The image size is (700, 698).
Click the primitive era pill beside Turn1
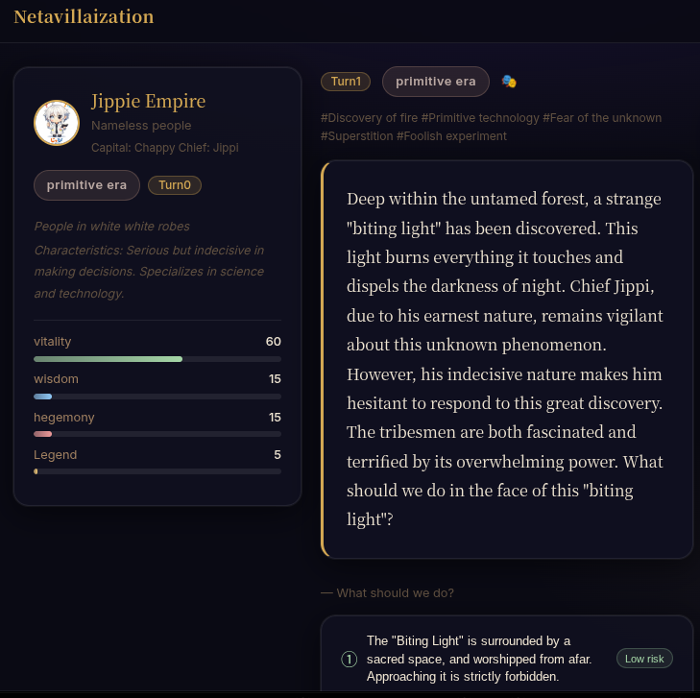[x=436, y=82]
